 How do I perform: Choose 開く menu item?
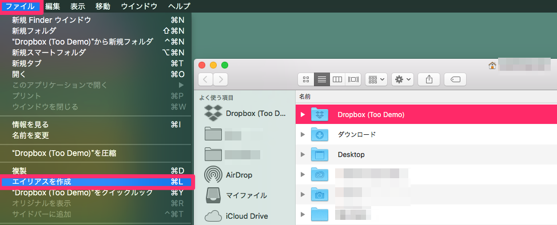tap(96, 74)
